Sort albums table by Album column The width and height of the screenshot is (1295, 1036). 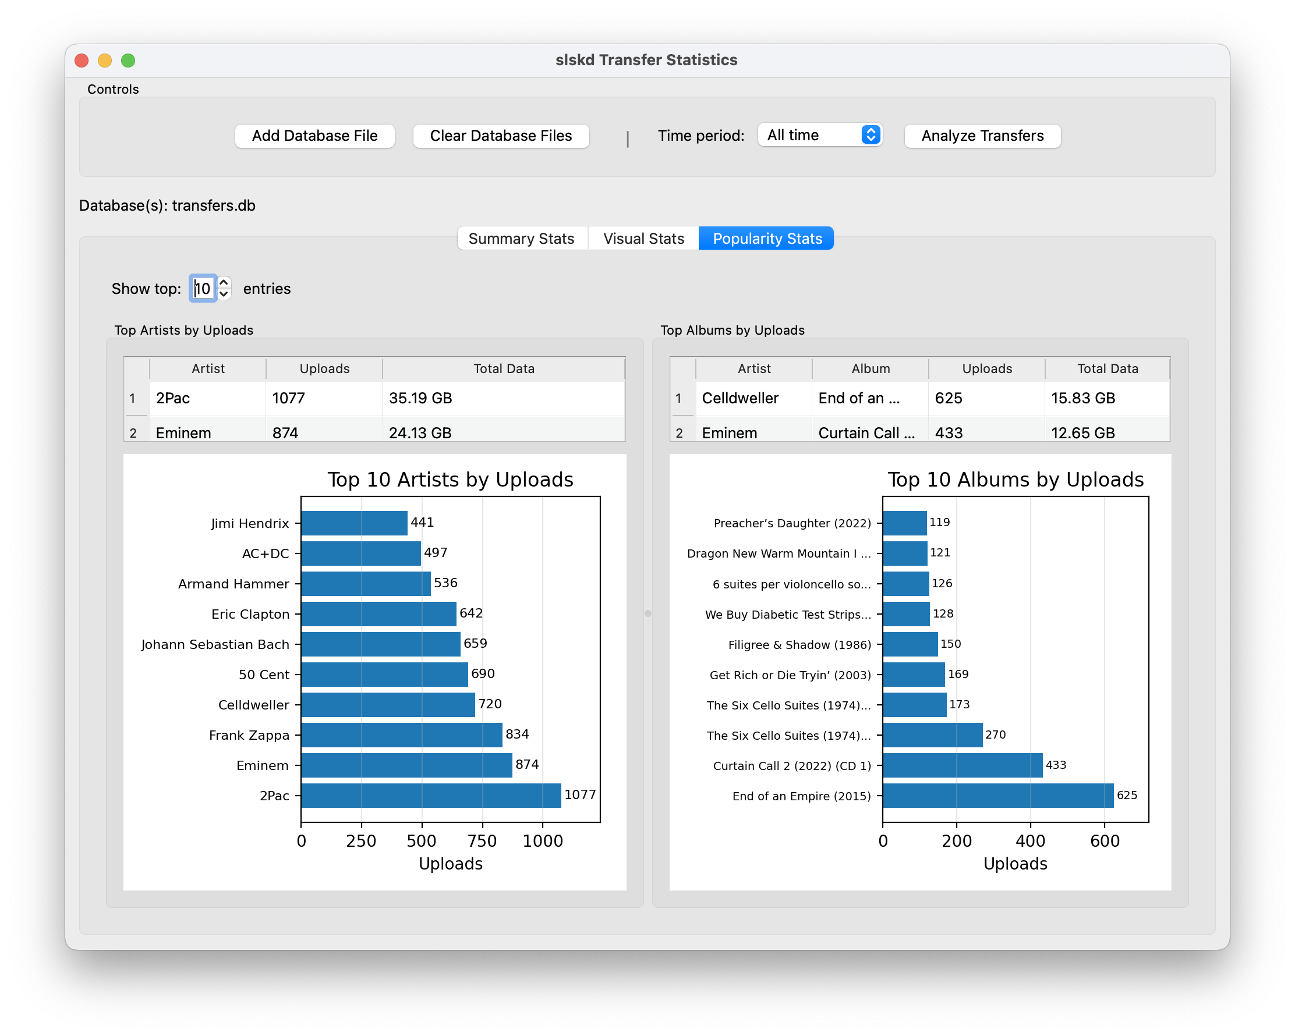(871, 368)
